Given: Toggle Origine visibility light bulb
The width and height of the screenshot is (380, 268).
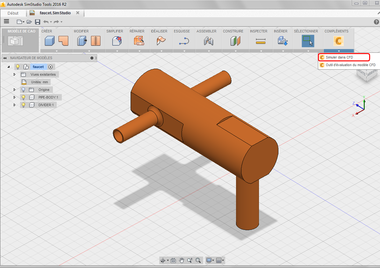Looking at the screenshot, I should [24, 90].
